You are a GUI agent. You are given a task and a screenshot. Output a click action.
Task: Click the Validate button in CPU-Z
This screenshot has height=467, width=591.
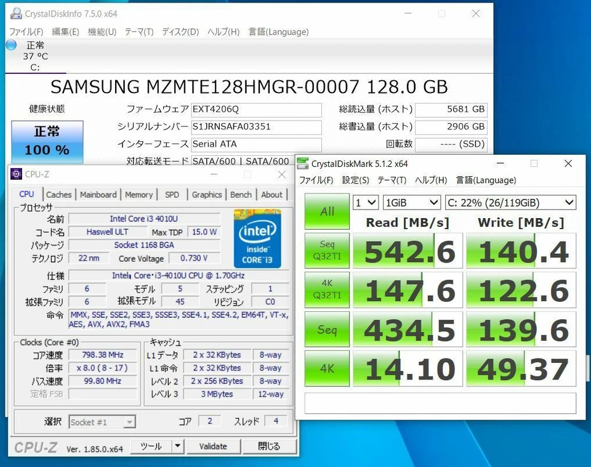point(214,446)
